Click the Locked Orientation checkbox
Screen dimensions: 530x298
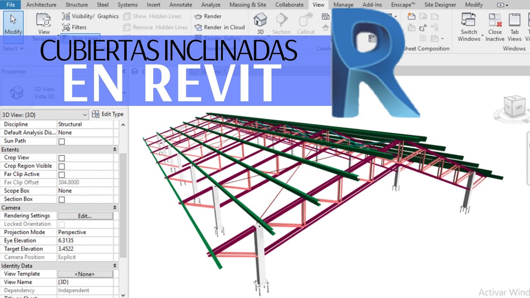coord(62,224)
